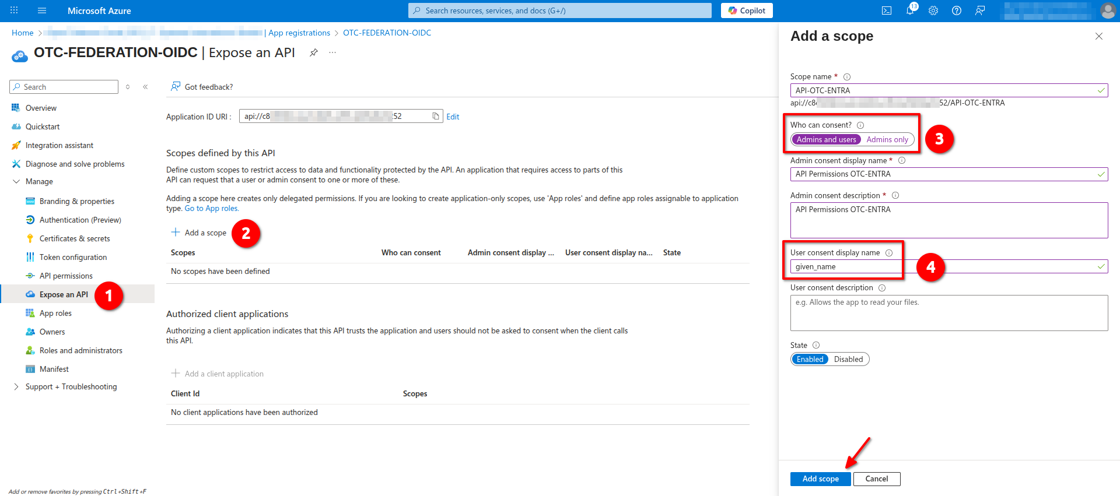The width and height of the screenshot is (1120, 496).
Task: Click Edit next to Application ID URI
Action: coord(453,117)
